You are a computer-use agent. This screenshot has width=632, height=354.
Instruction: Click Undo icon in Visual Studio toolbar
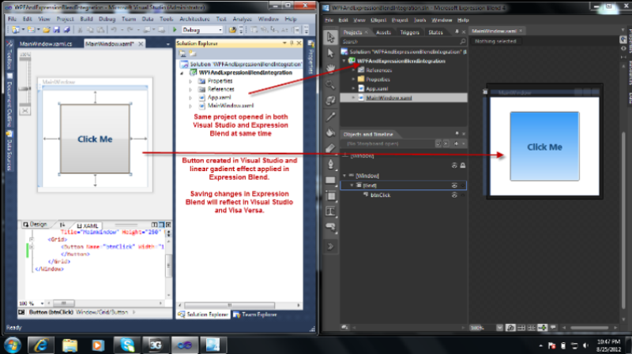click(x=114, y=30)
